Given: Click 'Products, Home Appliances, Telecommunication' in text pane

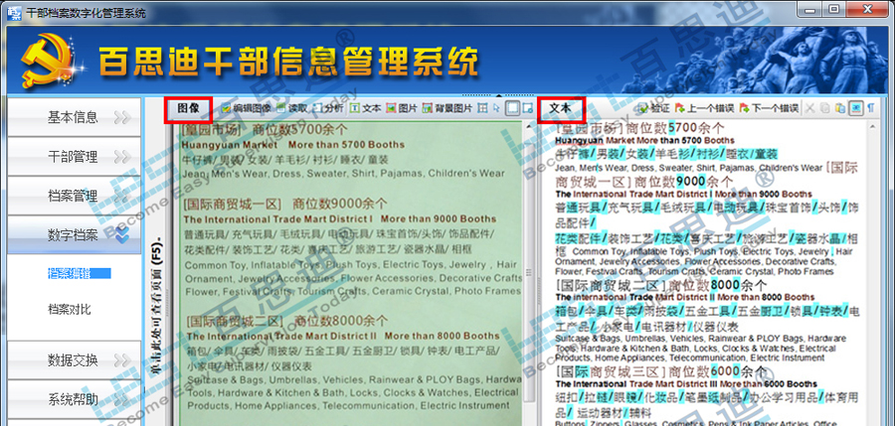Looking at the screenshot, I should 689,358.
